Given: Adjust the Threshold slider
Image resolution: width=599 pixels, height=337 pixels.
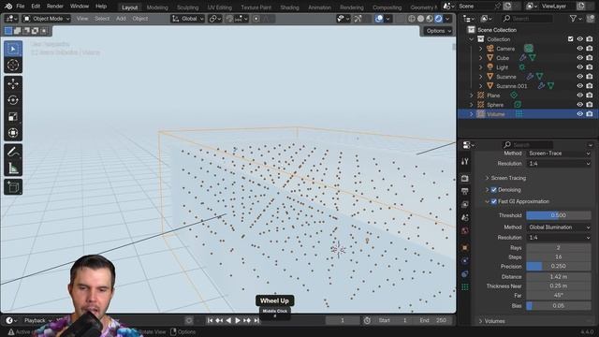Looking at the screenshot, I should click(559, 215).
